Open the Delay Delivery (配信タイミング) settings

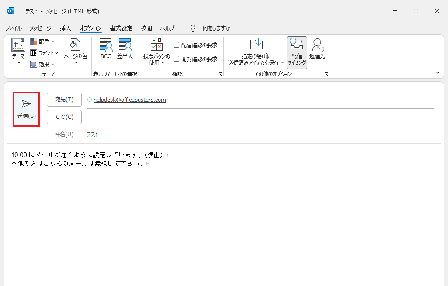pos(297,52)
